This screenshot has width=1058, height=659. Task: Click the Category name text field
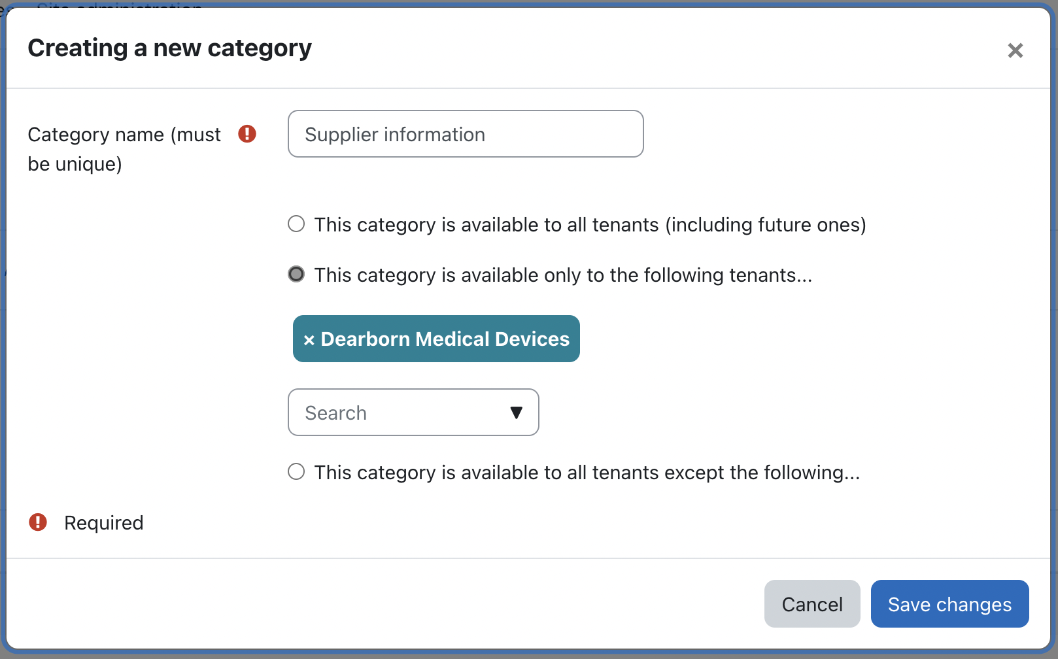(465, 134)
